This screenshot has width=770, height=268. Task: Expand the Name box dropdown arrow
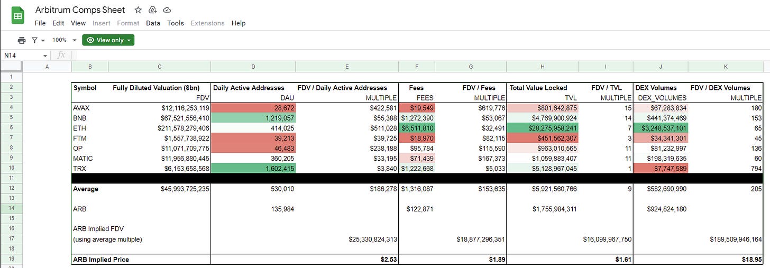pyautogui.click(x=45, y=56)
